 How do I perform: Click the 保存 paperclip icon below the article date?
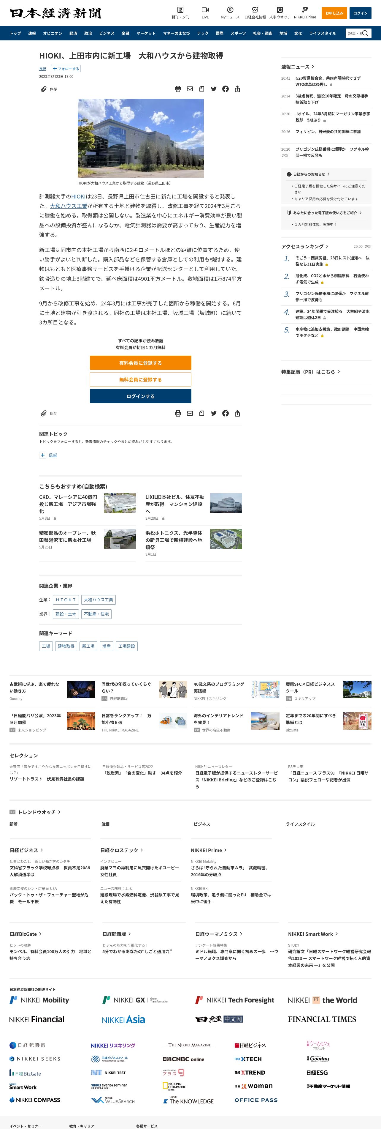pos(43,89)
